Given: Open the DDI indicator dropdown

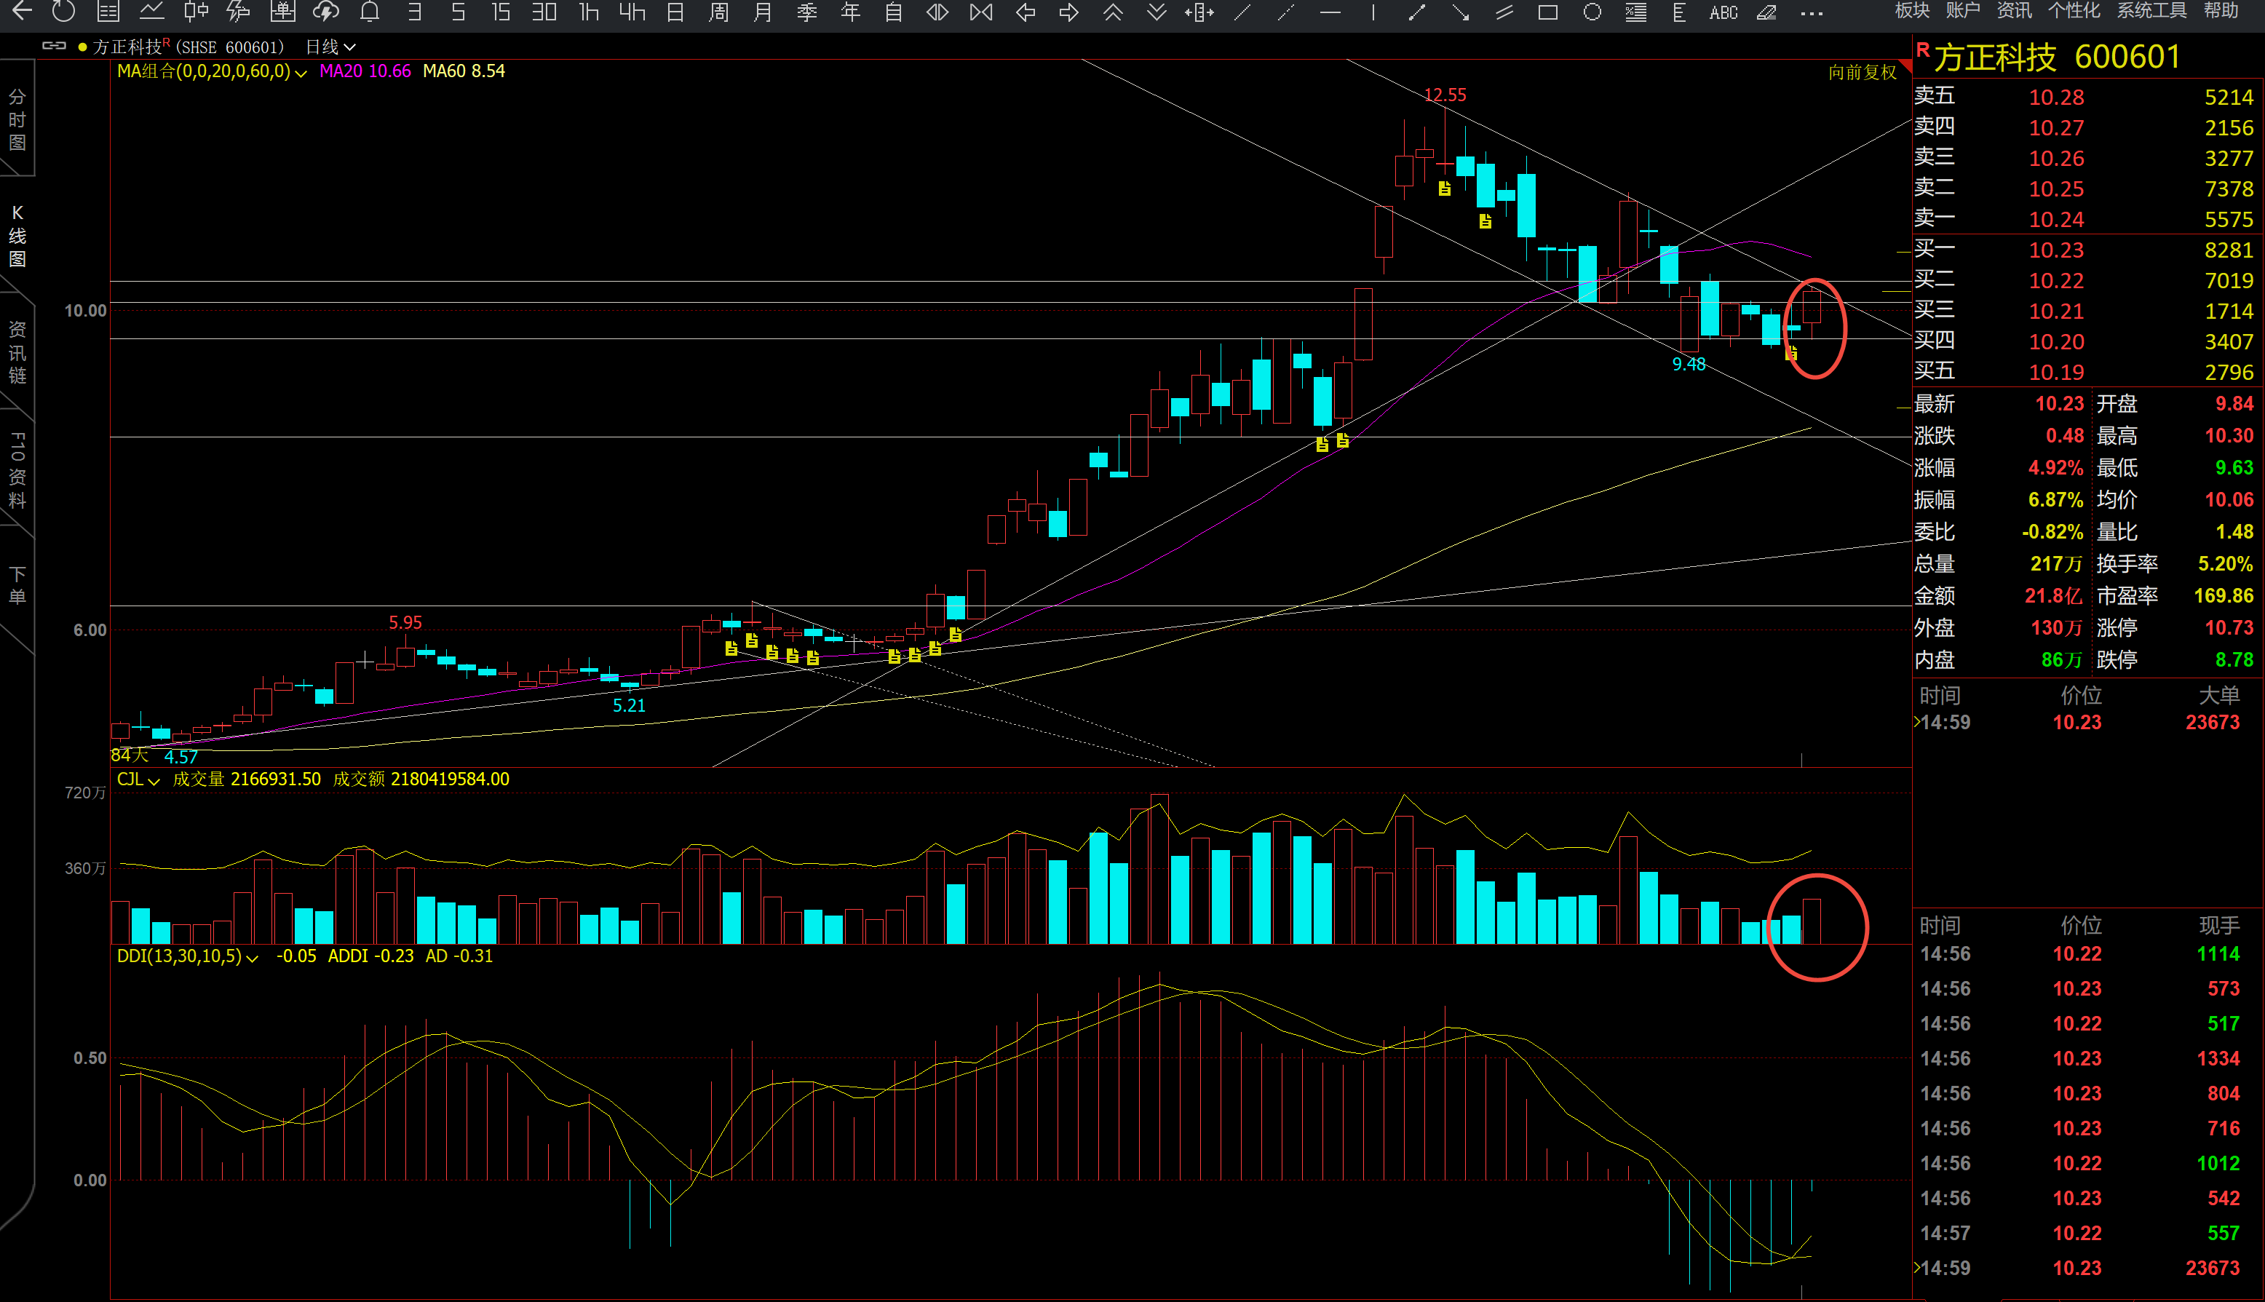Looking at the screenshot, I should (252, 958).
